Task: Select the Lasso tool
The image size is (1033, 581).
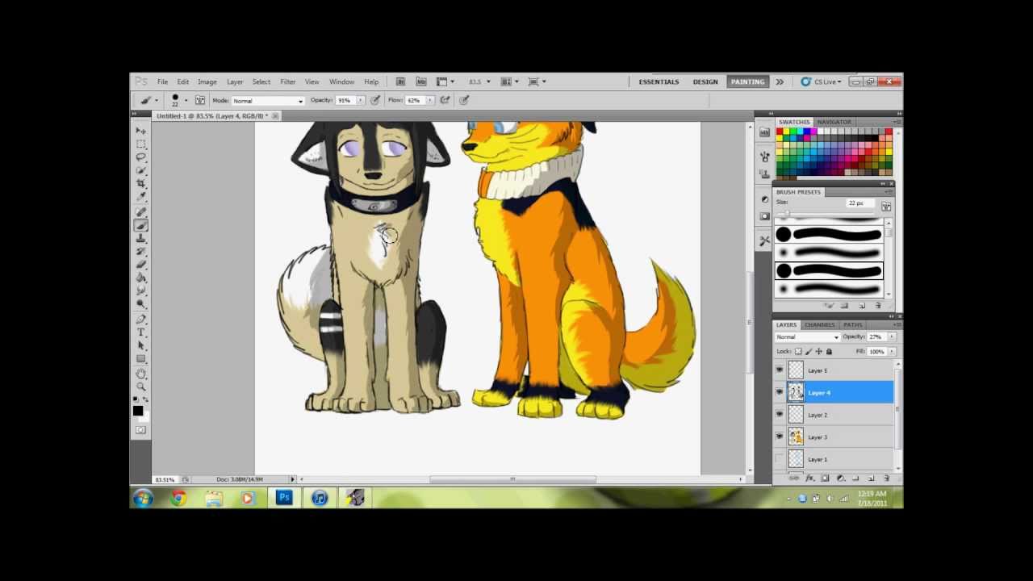Action: coord(140,157)
